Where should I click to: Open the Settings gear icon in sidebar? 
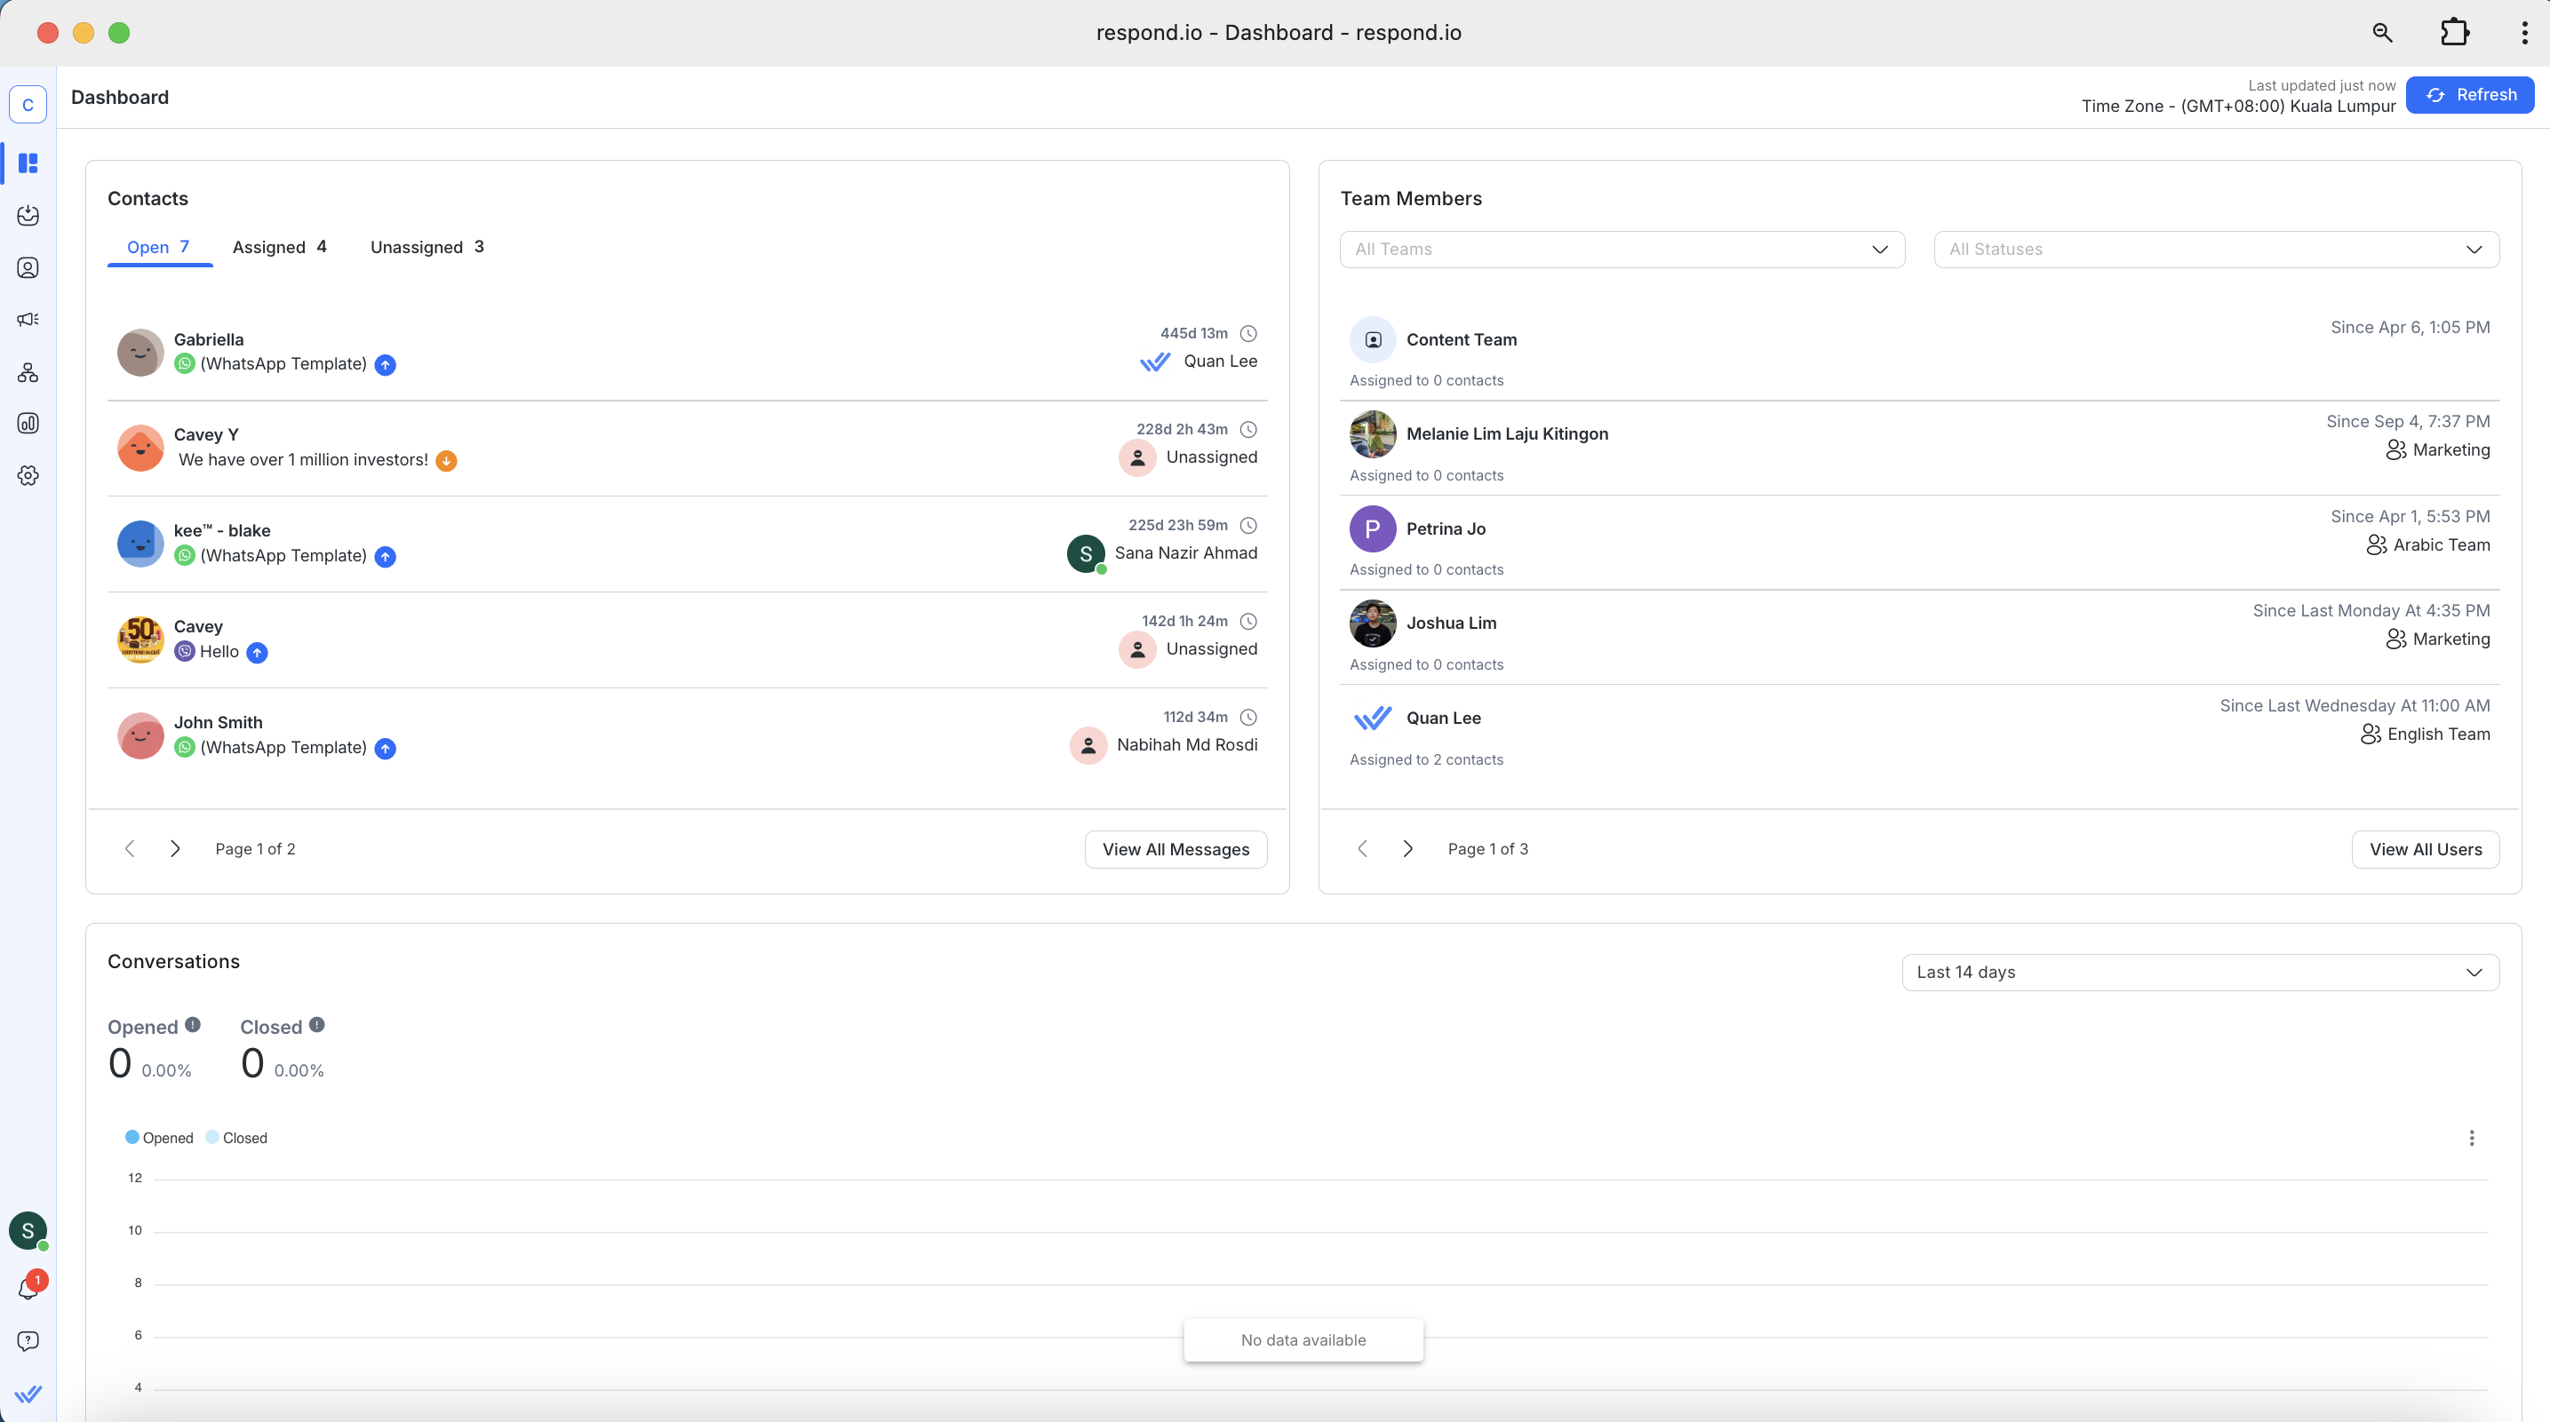click(28, 476)
